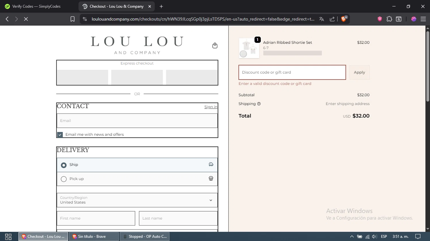Click the Sign in link

(x=211, y=107)
